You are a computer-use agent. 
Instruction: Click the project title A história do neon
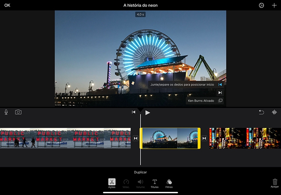coord(140,6)
